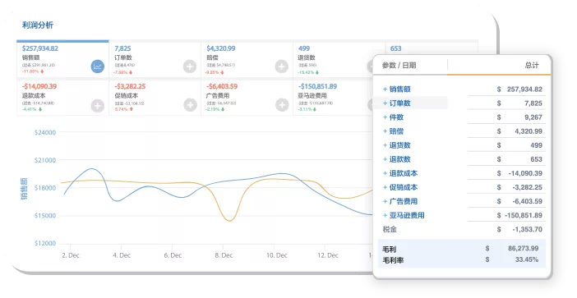Click the 毛利 row label

click(390, 249)
